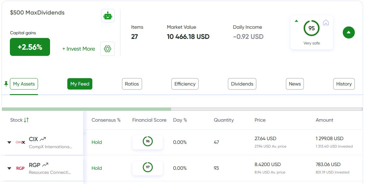365x184 pixels.
Task: Click the 27.64 USD price
Action: [x=265, y=138]
